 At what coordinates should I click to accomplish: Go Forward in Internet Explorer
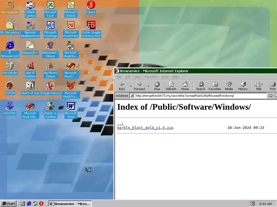(139, 86)
